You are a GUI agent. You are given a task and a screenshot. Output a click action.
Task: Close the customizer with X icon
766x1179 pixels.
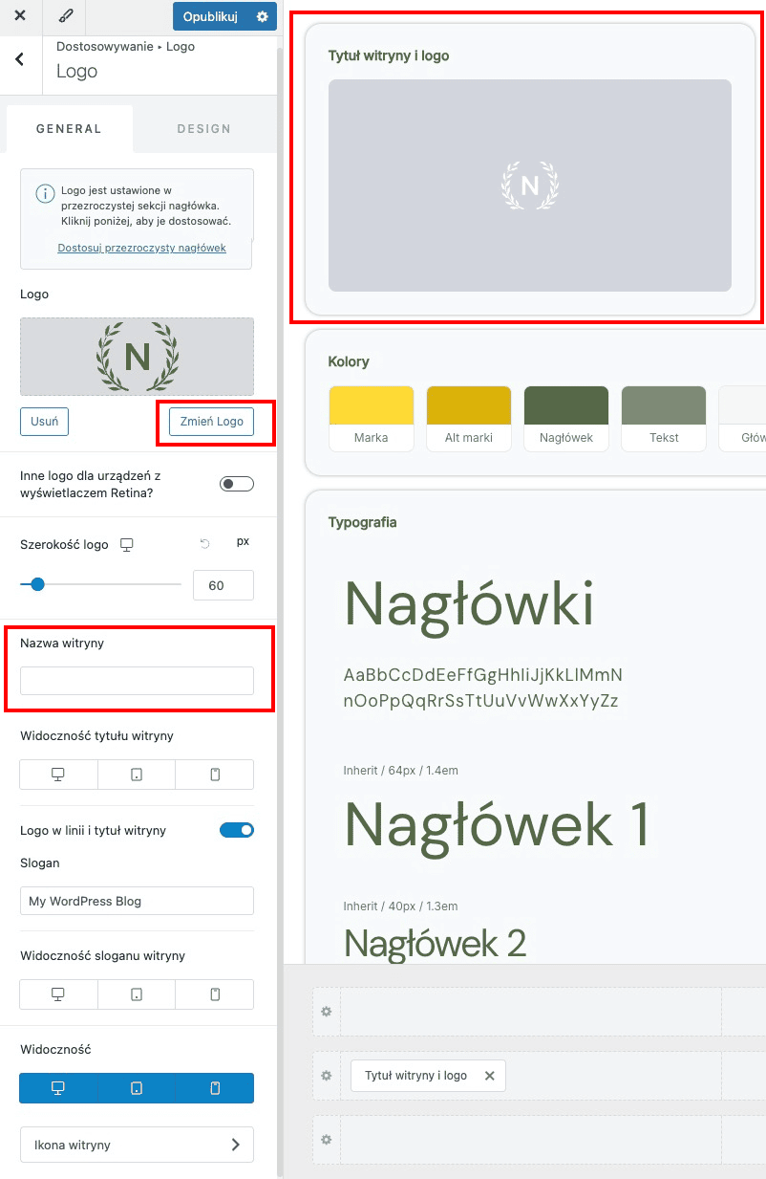pos(20,16)
